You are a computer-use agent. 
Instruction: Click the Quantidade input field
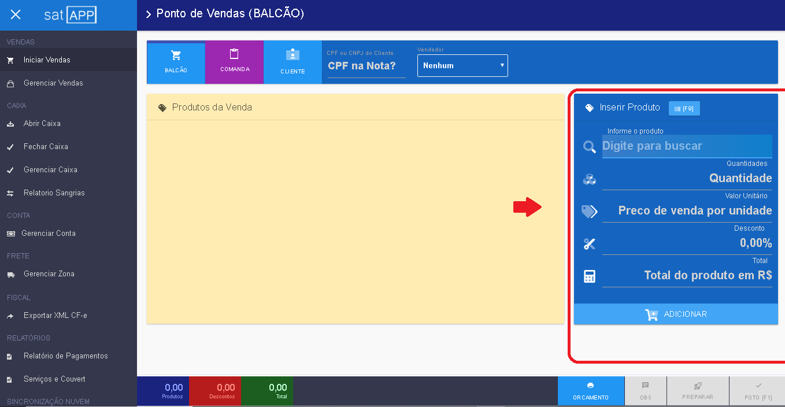tap(687, 179)
